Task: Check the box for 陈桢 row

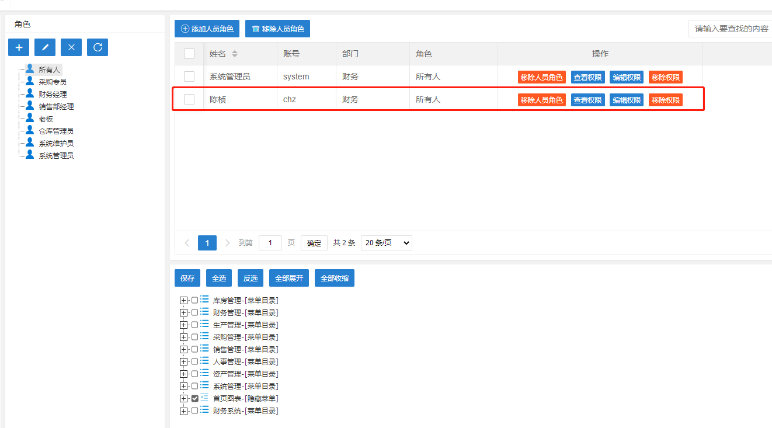Action: [x=189, y=99]
